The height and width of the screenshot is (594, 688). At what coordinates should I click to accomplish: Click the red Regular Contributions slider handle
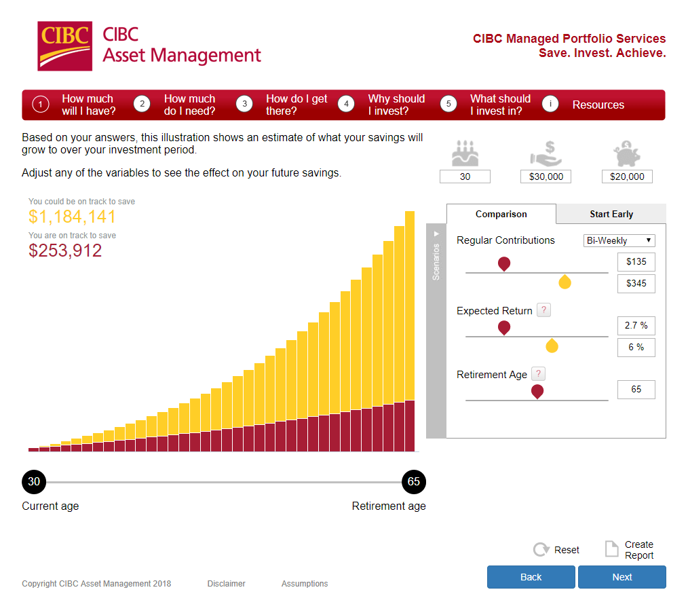point(504,263)
